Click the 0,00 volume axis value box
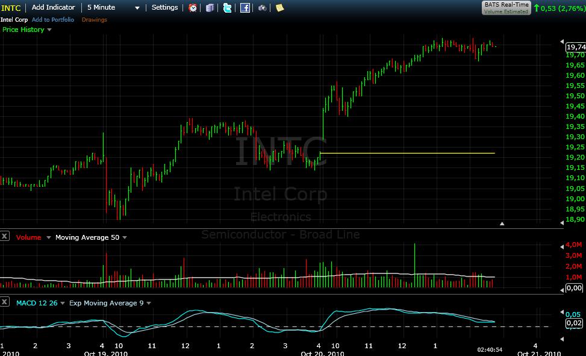The image size is (586, 356). point(574,288)
